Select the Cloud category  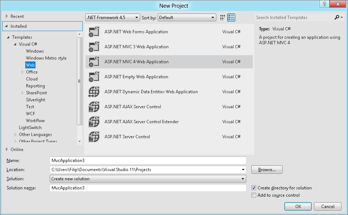tap(32, 79)
